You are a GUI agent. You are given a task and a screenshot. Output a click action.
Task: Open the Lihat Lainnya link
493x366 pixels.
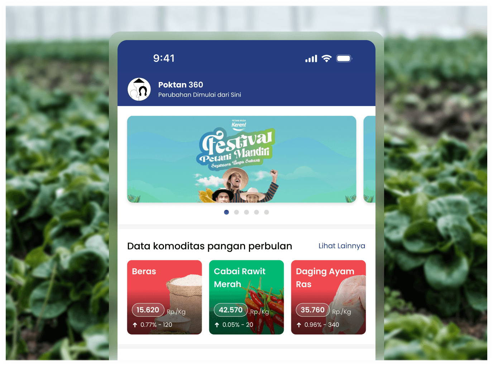(x=342, y=246)
